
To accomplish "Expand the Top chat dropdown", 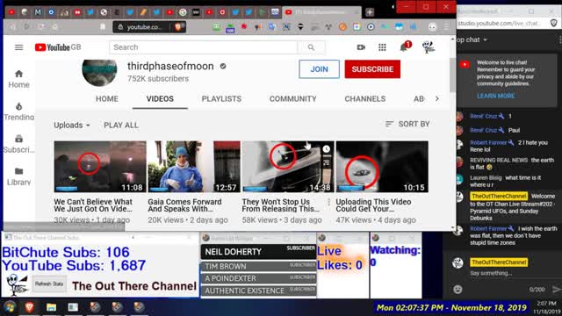I will point(472,39).
